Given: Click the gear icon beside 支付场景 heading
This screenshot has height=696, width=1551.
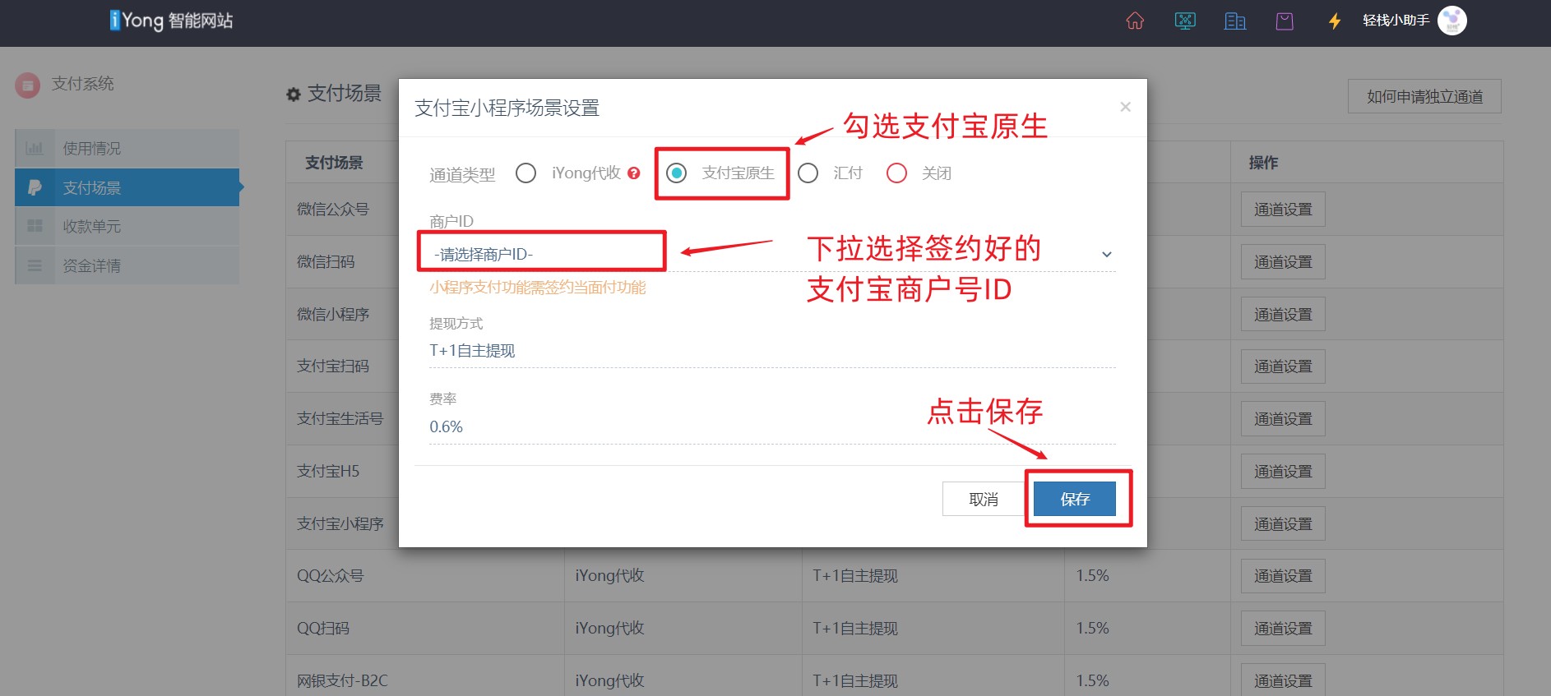Looking at the screenshot, I should 293,94.
